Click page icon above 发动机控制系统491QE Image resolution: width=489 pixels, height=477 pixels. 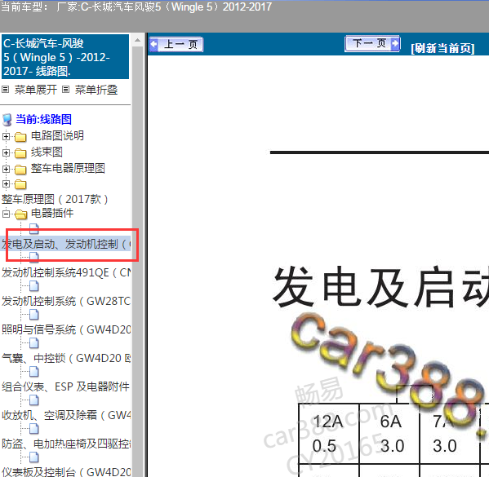click(34, 257)
